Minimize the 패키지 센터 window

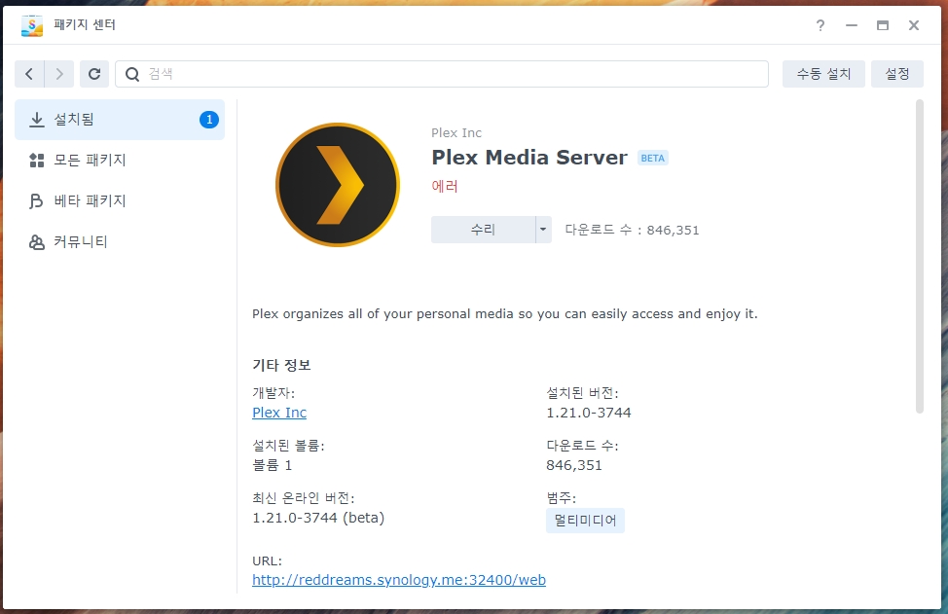pos(852,25)
